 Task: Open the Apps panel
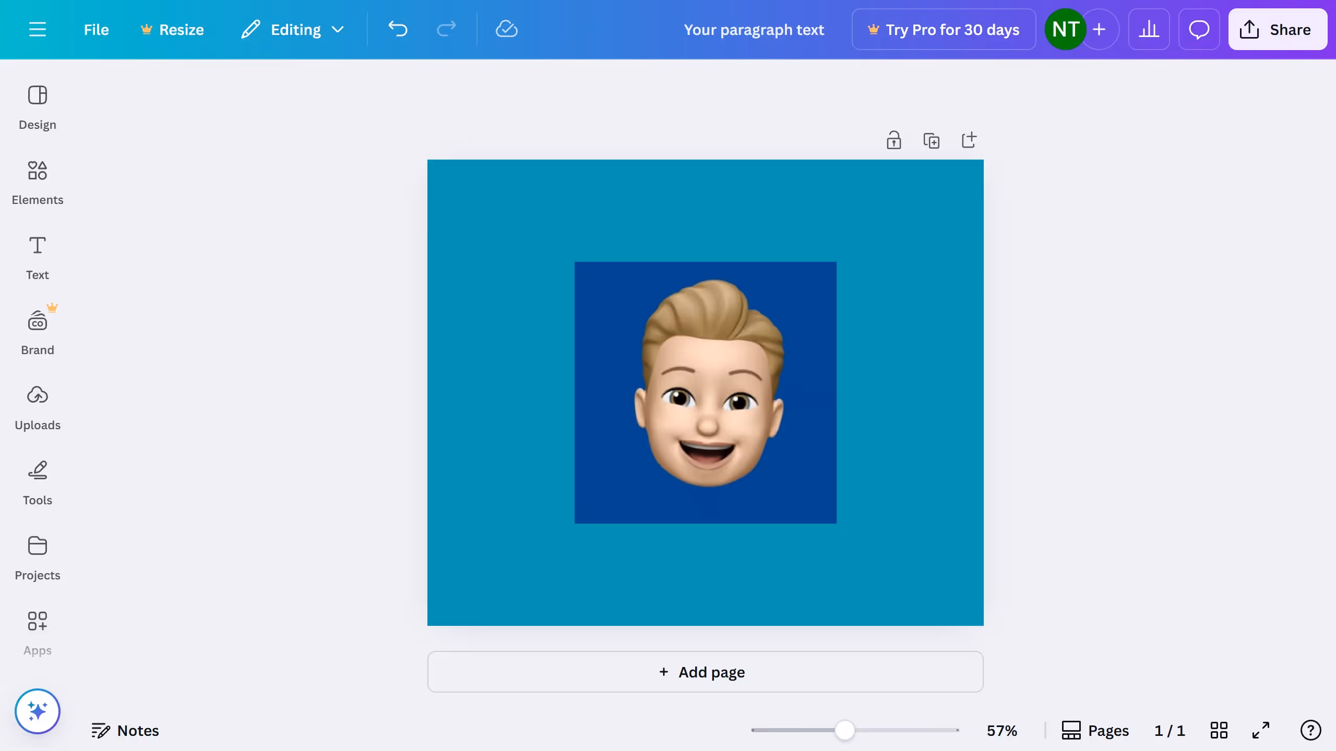click(x=37, y=633)
